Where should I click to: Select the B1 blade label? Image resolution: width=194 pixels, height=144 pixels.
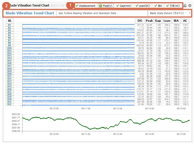(x=10, y=25)
